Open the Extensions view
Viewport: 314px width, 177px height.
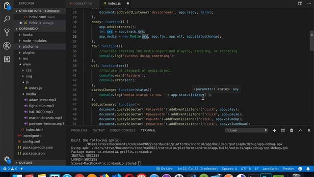pyautogui.click(x=7, y=59)
